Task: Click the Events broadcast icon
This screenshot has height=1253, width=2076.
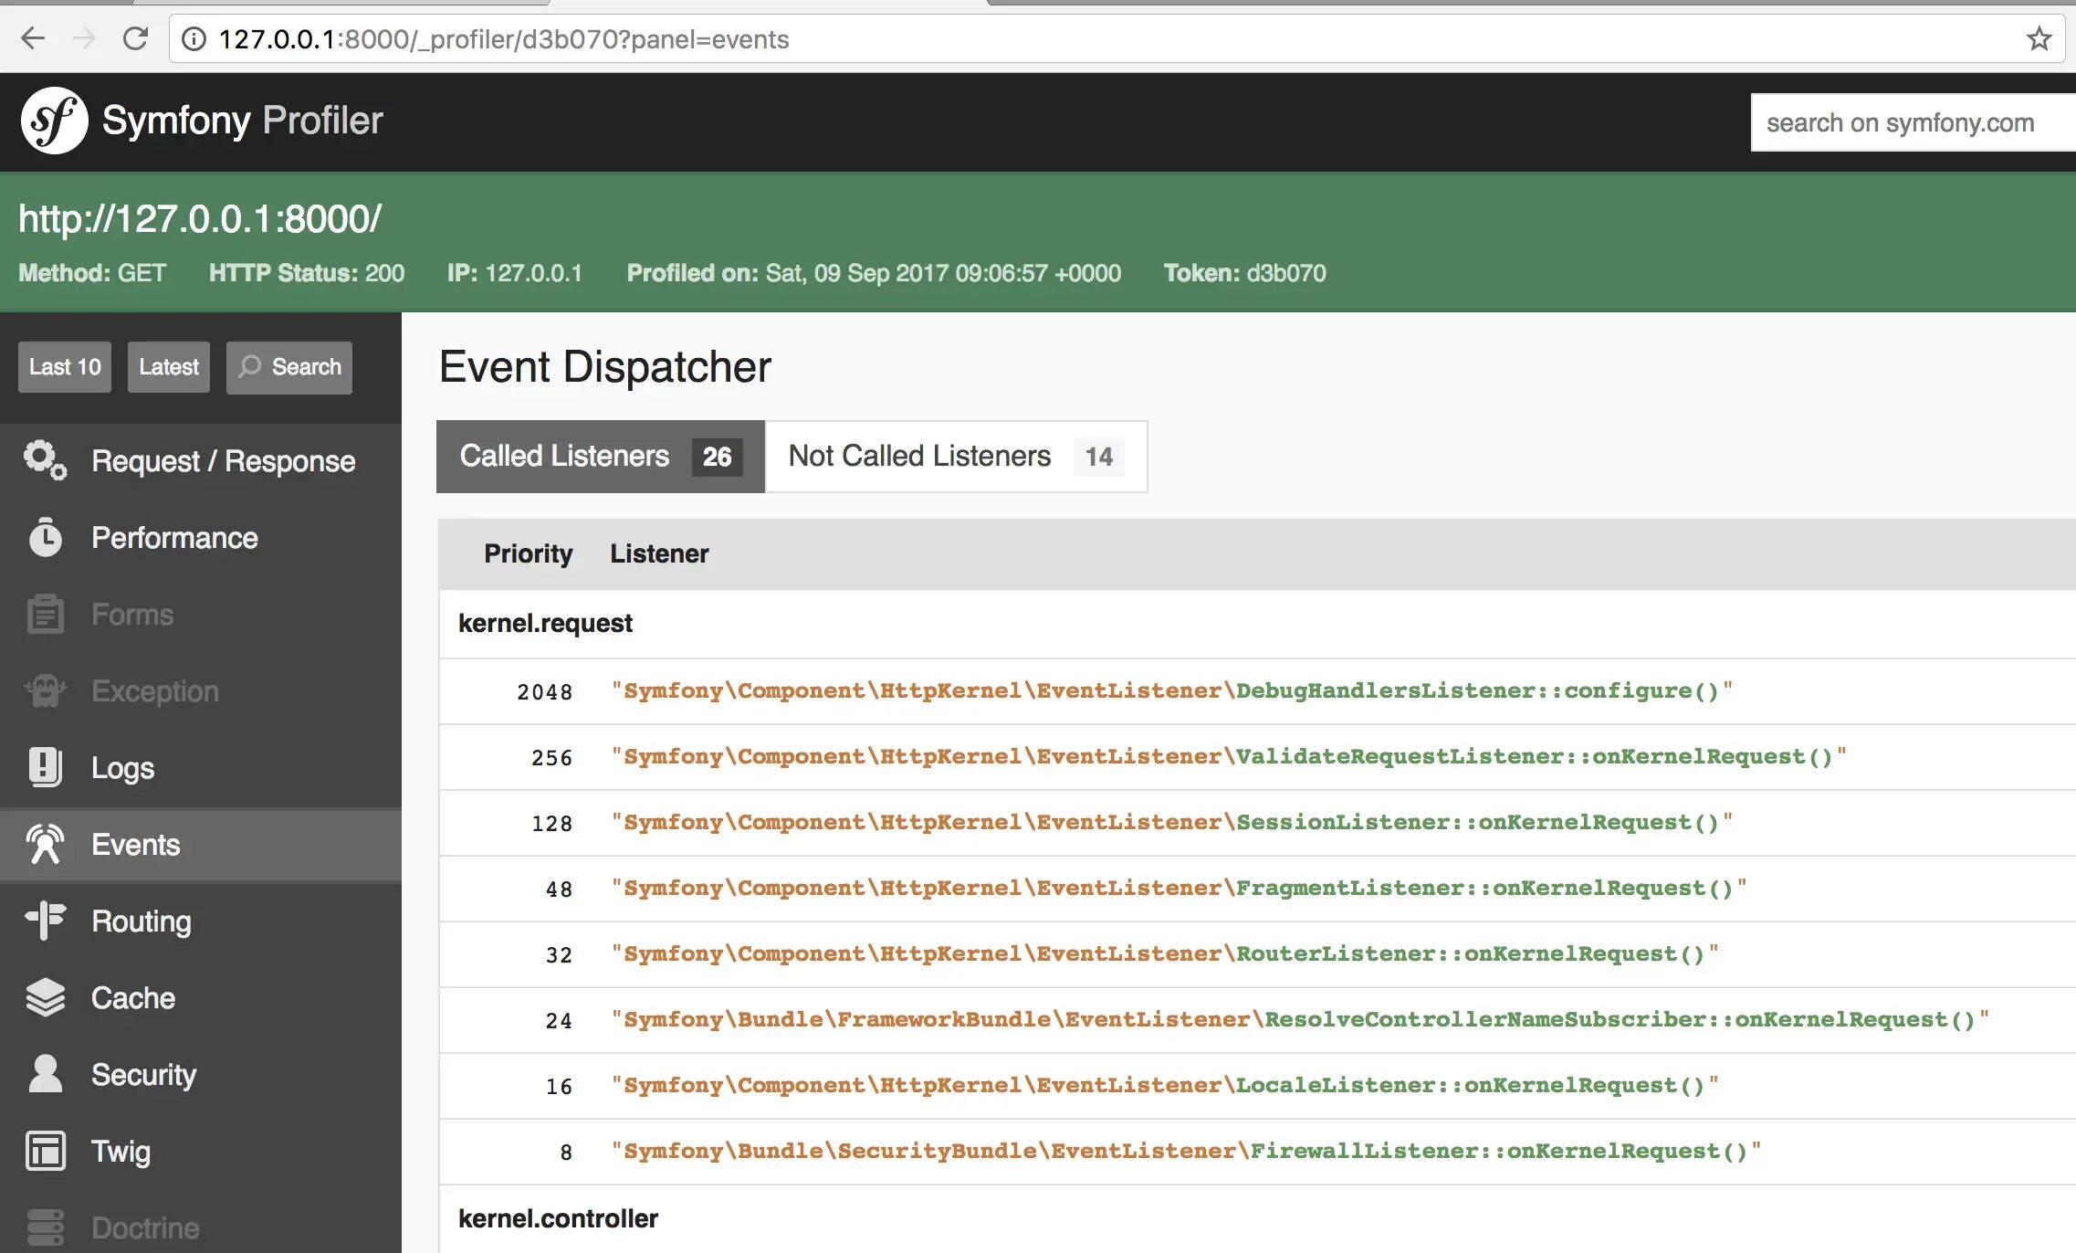Action: (x=45, y=844)
